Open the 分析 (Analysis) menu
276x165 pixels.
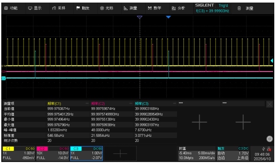(x=178, y=8)
